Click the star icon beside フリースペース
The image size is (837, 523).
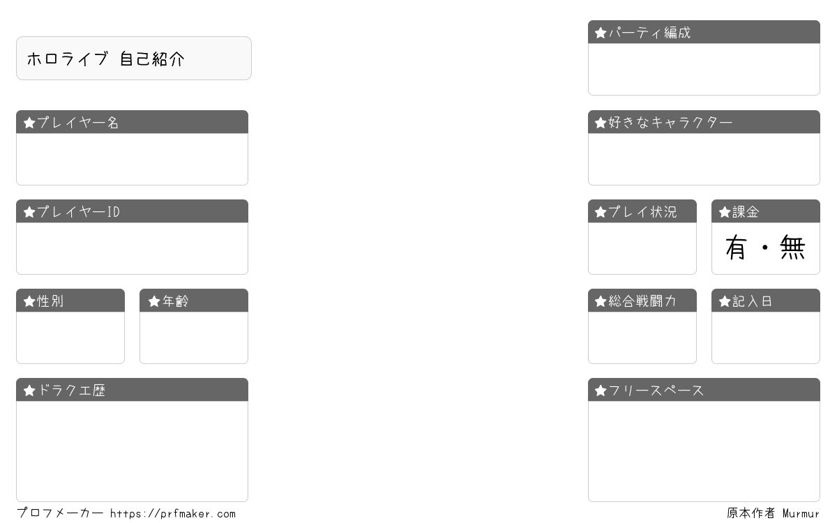tap(601, 391)
